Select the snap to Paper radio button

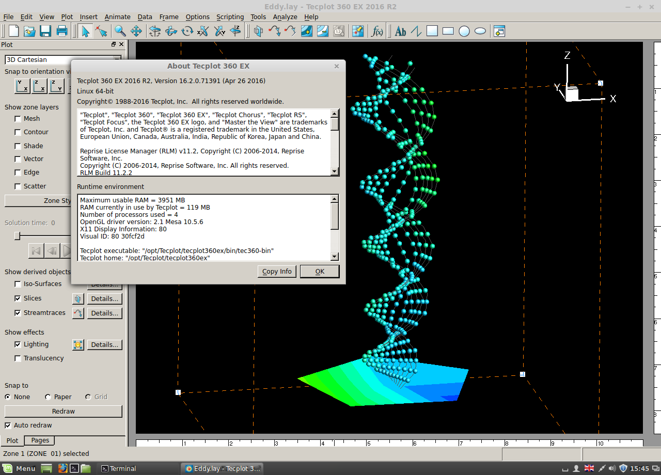tap(48, 397)
